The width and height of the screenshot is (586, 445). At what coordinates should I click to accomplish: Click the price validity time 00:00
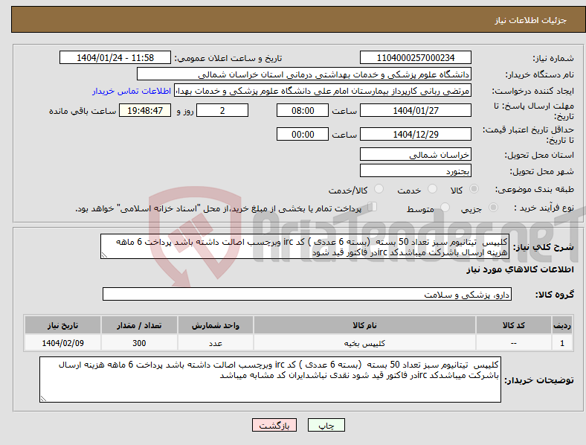303,134
